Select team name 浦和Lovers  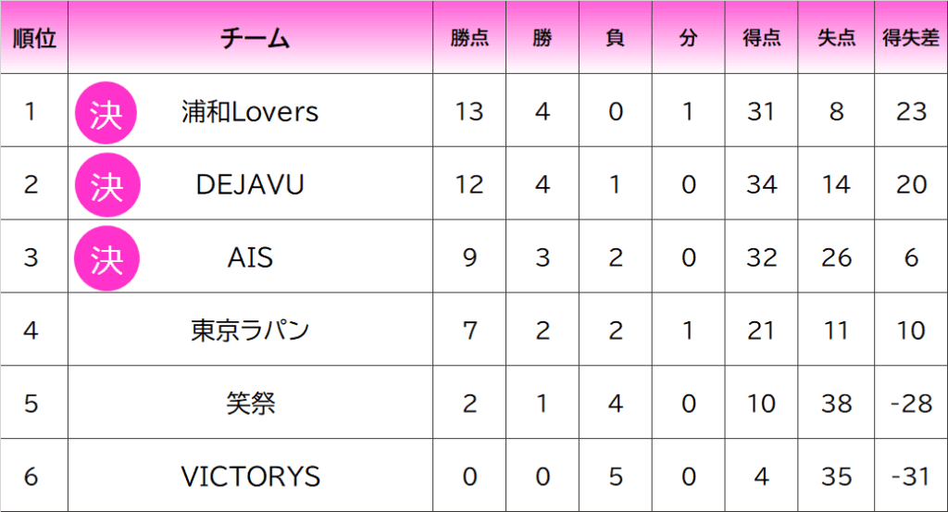click(x=250, y=112)
